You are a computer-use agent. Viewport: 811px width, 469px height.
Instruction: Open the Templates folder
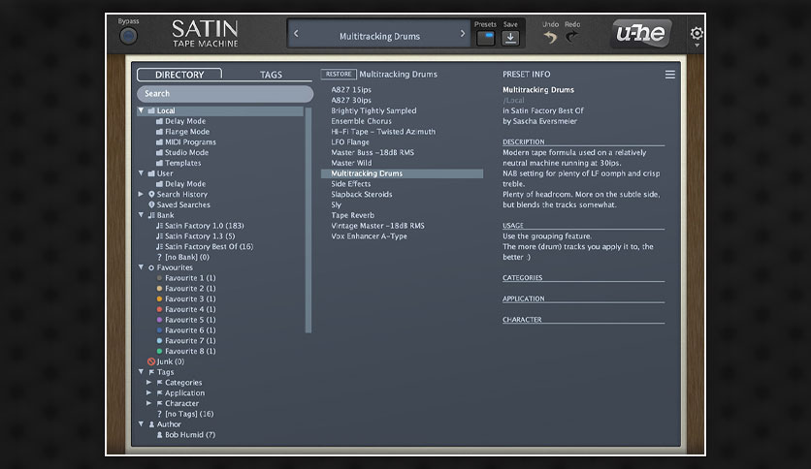click(x=178, y=163)
